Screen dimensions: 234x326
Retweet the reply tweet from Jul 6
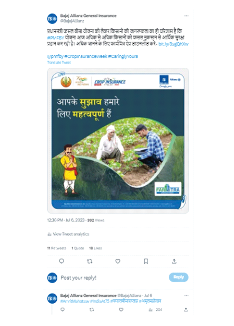[92, 310]
